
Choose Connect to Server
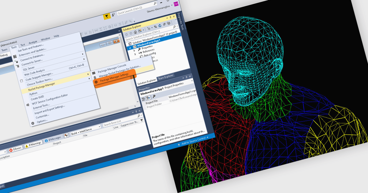(33, 62)
